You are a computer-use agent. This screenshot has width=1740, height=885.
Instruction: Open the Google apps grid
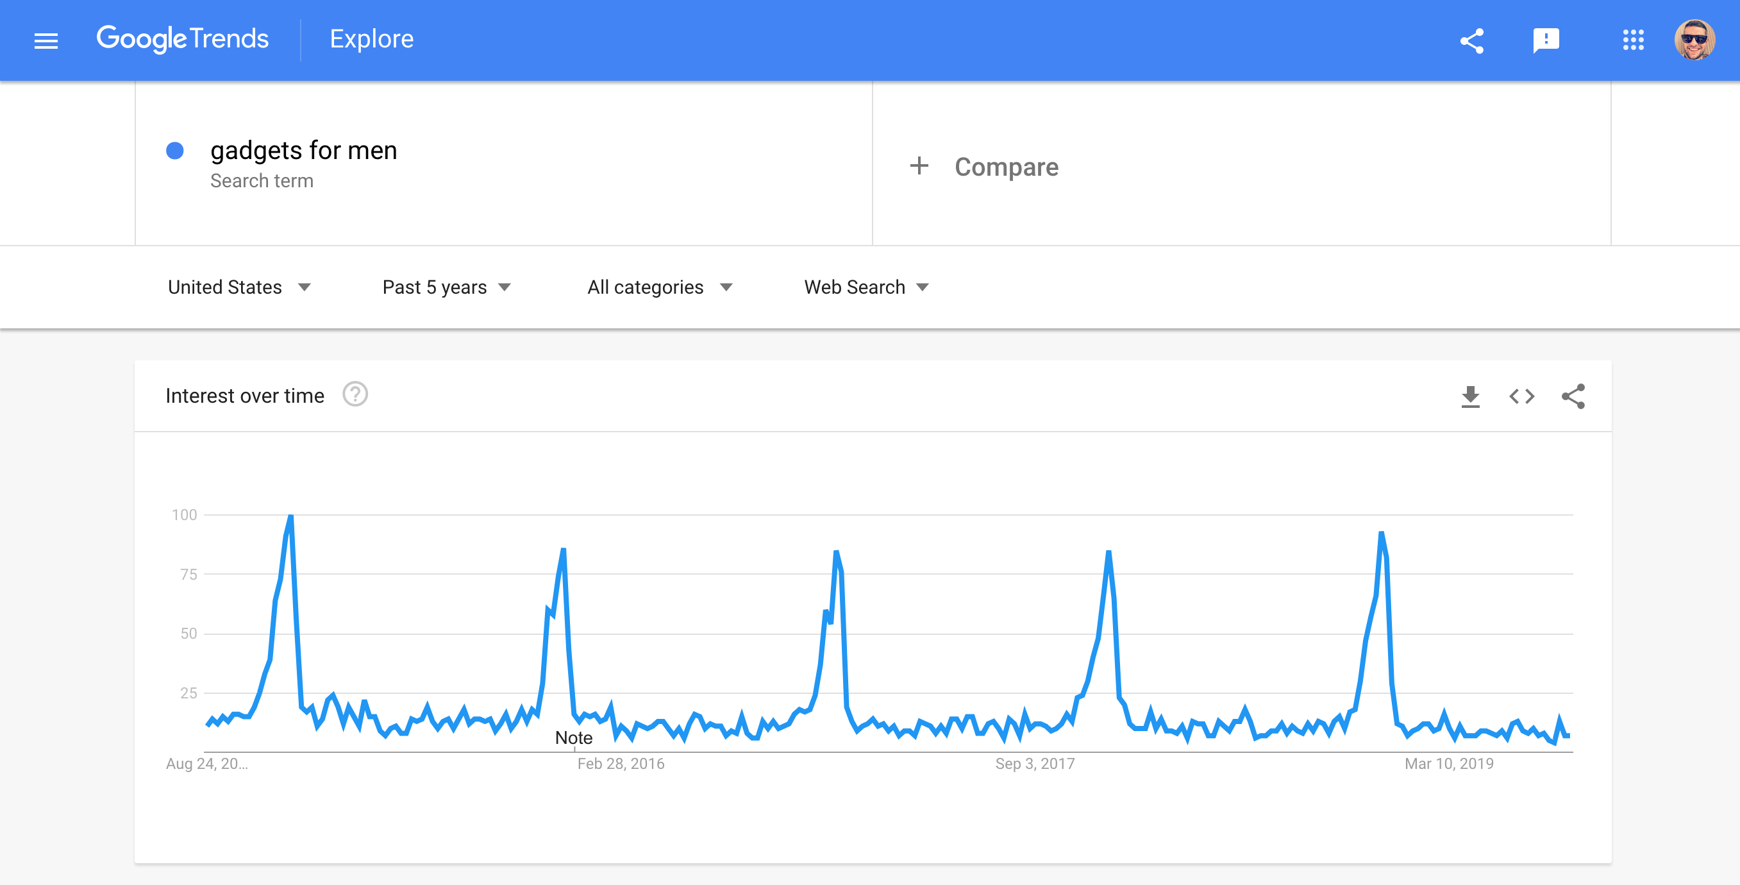pos(1632,40)
